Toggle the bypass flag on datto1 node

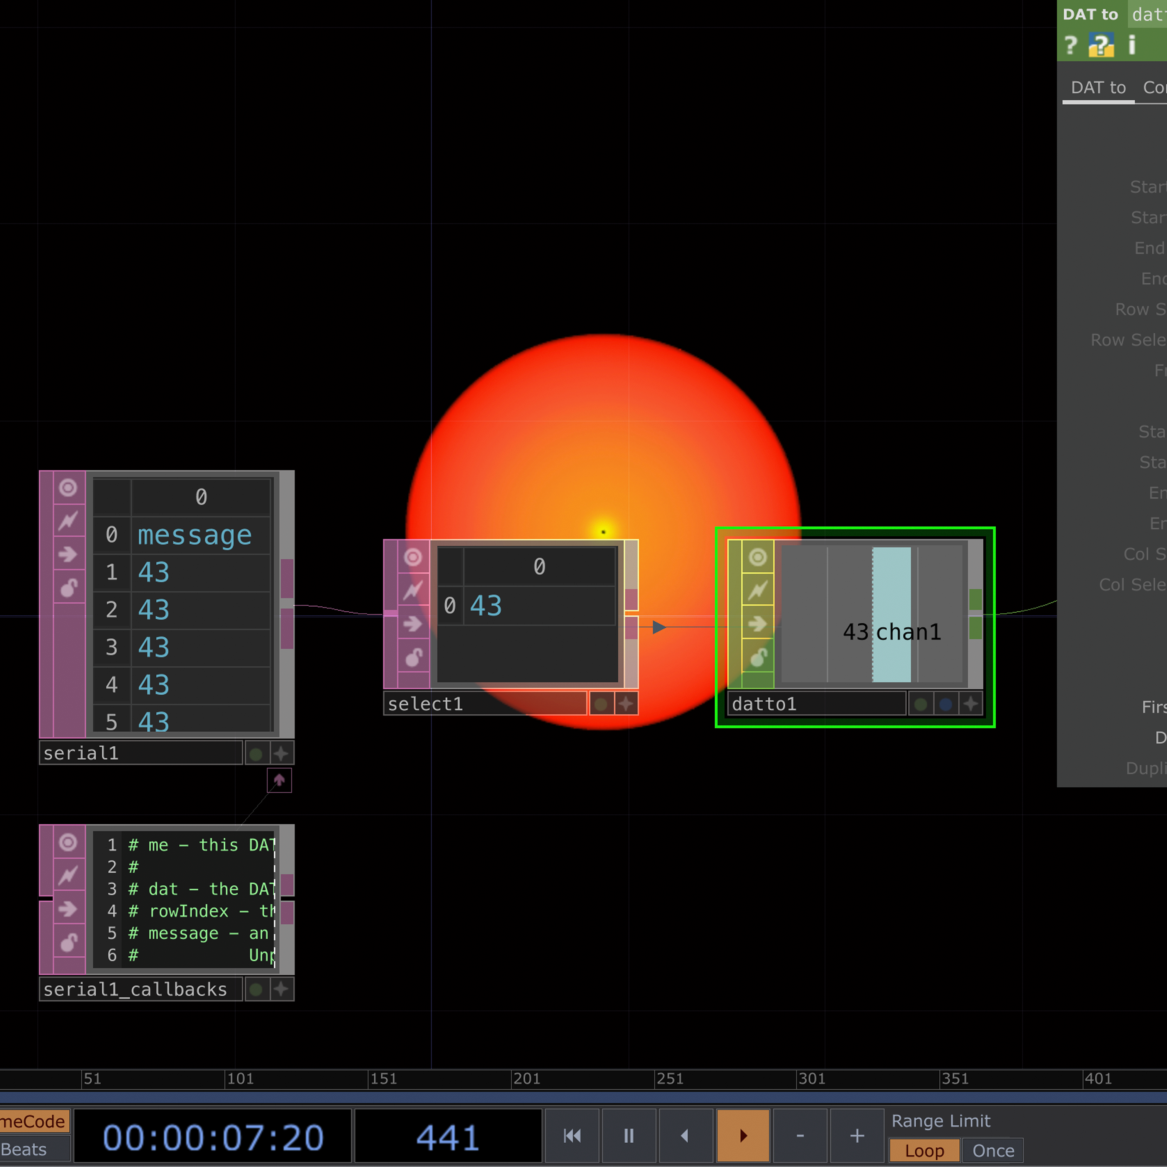point(758,590)
